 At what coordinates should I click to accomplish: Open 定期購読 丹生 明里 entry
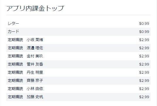pyautogui.click(x=78, y=73)
